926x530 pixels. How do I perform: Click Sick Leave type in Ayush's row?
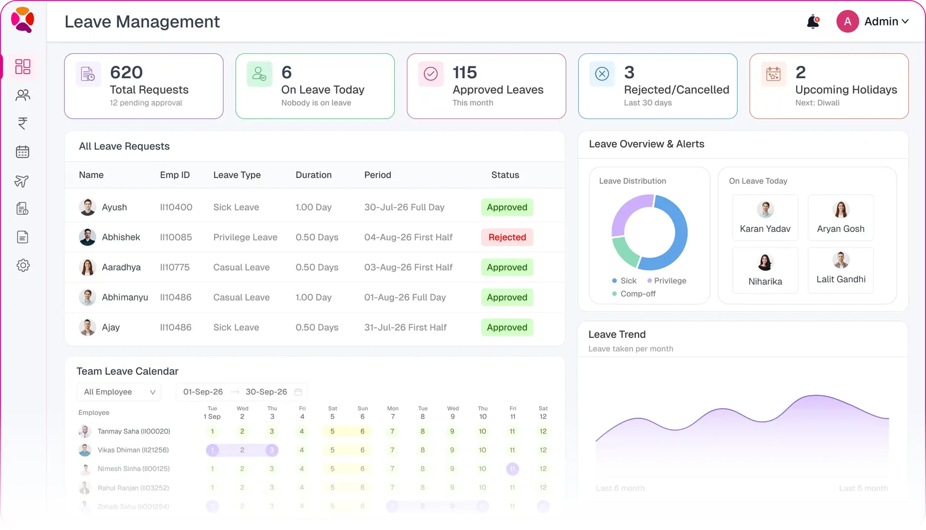pyautogui.click(x=236, y=207)
